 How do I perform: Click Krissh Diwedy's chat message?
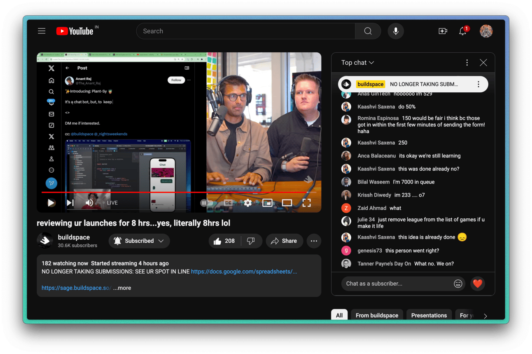[x=409, y=195]
